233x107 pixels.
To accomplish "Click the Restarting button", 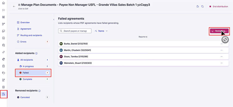I will [219, 31].
